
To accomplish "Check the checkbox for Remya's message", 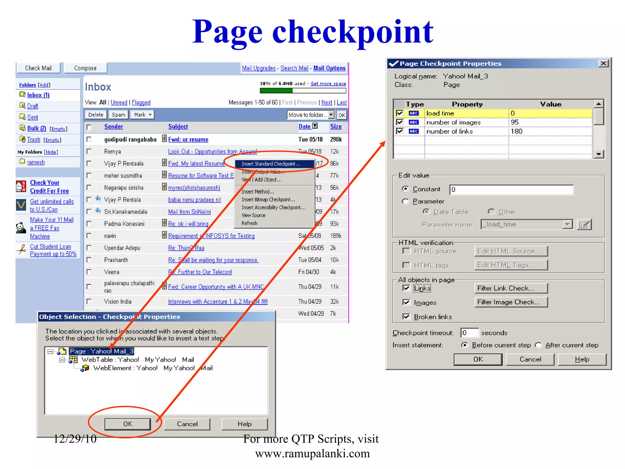I will 89,151.
